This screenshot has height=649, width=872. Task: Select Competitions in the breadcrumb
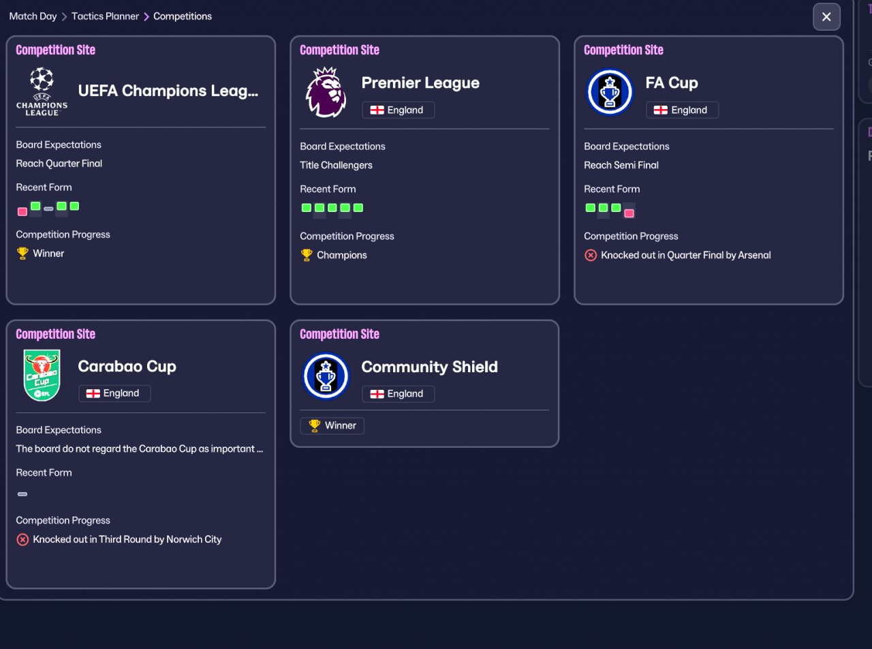click(x=183, y=16)
